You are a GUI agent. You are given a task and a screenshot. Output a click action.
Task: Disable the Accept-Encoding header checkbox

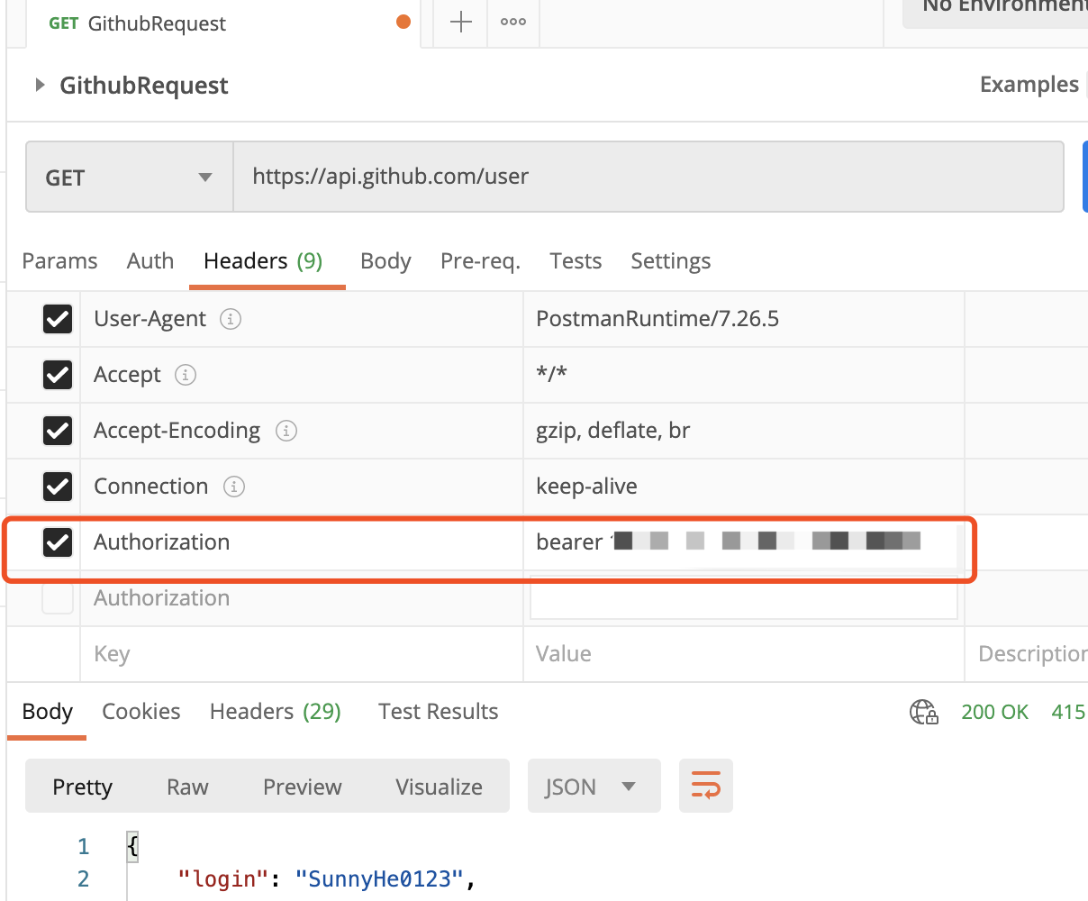click(58, 431)
